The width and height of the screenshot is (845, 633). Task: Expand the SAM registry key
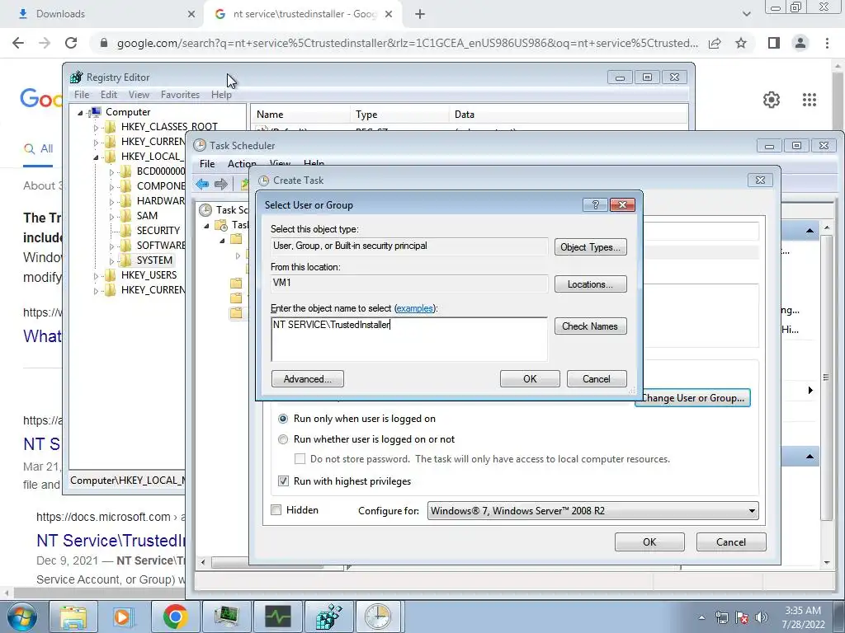[111, 217]
